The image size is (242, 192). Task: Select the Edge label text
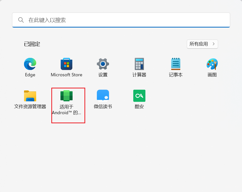30,75
